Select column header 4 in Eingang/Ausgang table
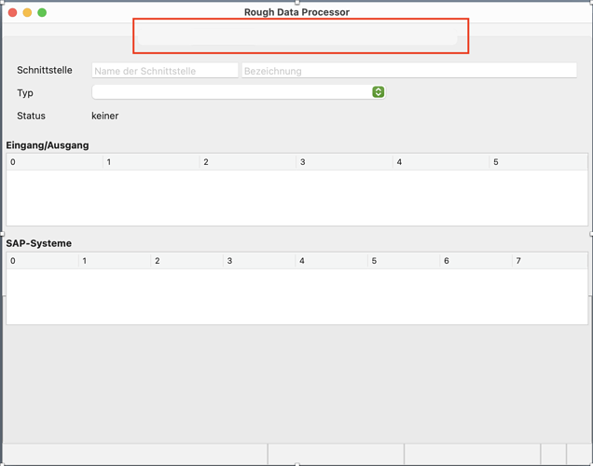Viewport: 593px width, 466px height. coord(441,162)
